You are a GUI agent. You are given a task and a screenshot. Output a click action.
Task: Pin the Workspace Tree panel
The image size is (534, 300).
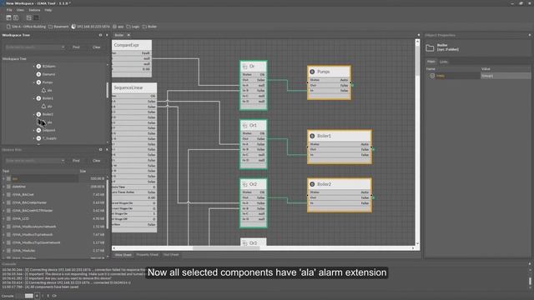click(x=100, y=35)
